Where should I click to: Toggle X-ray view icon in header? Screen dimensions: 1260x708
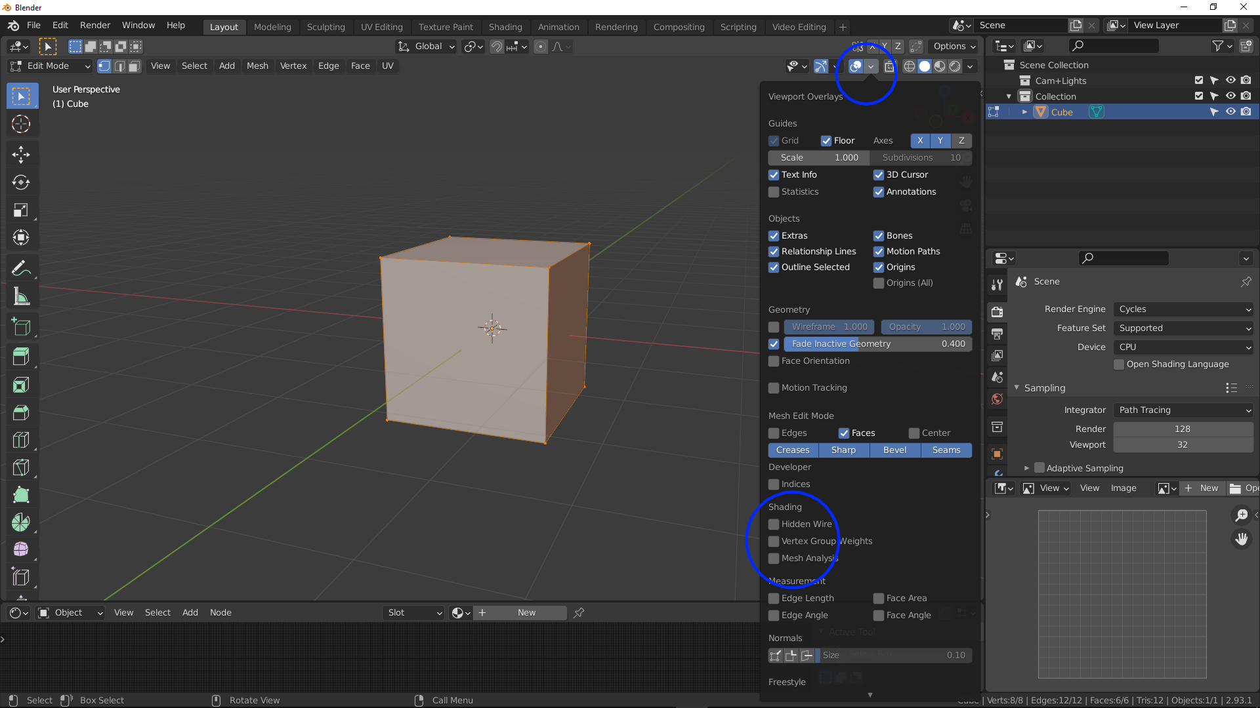[889, 66]
